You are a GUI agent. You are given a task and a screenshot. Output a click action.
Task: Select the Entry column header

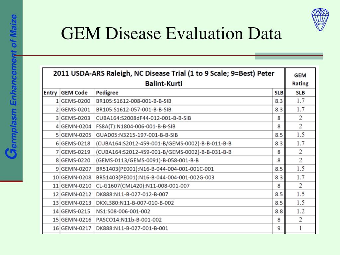pyautogui.click(x=50, y=93)
